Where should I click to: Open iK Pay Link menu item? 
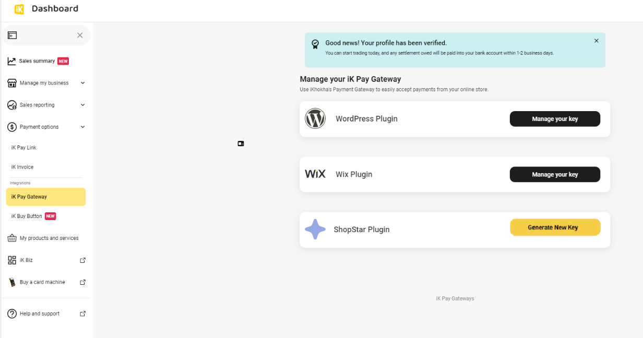pos(24,148)
